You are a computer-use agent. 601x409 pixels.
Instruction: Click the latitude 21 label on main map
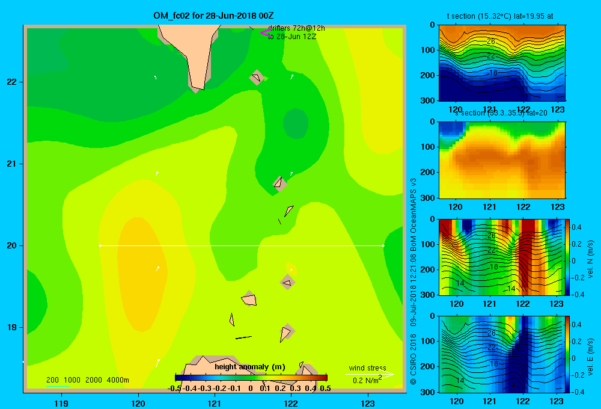tap(11, 164)
